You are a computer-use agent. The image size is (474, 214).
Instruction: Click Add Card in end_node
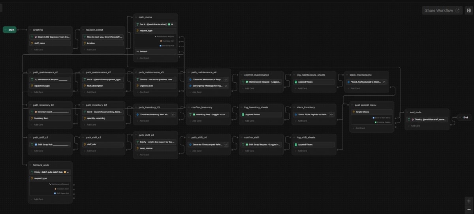click(x=416, y=125)
